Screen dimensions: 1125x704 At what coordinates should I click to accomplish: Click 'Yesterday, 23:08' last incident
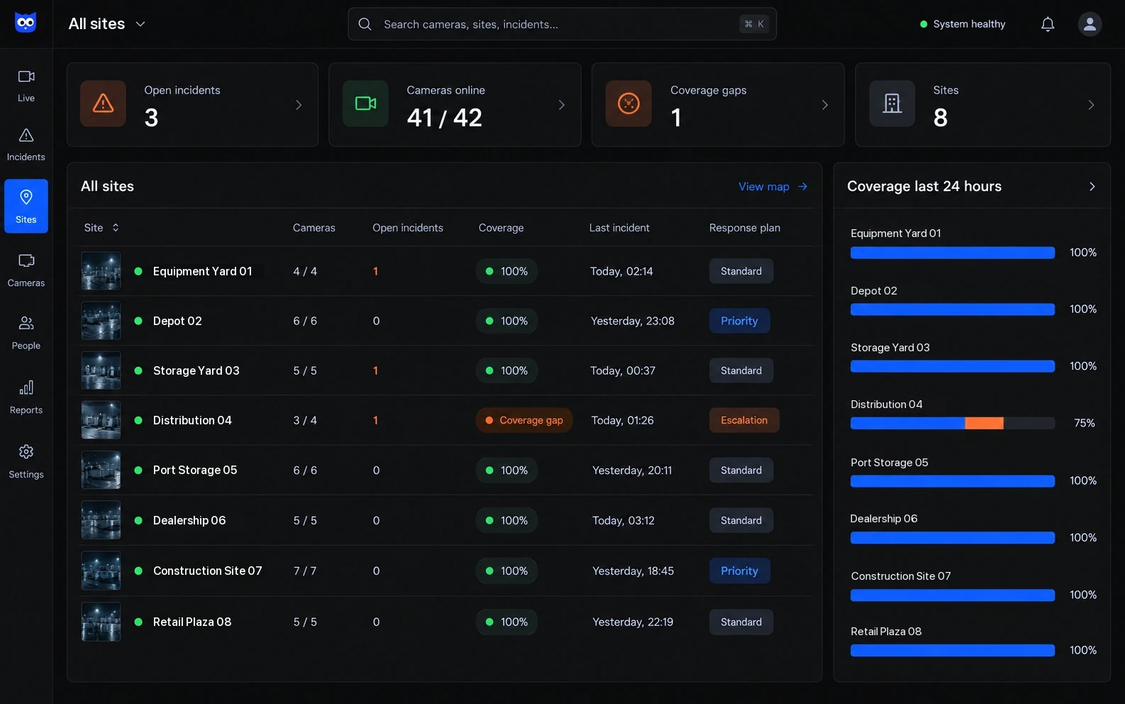pyautogui.click(x=633, y=321)
